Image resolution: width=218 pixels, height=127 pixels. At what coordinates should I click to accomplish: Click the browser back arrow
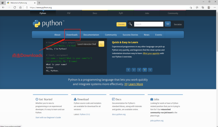point(3,7)
